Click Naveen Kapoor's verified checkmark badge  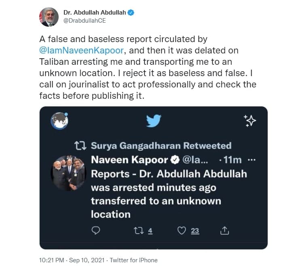175,160
